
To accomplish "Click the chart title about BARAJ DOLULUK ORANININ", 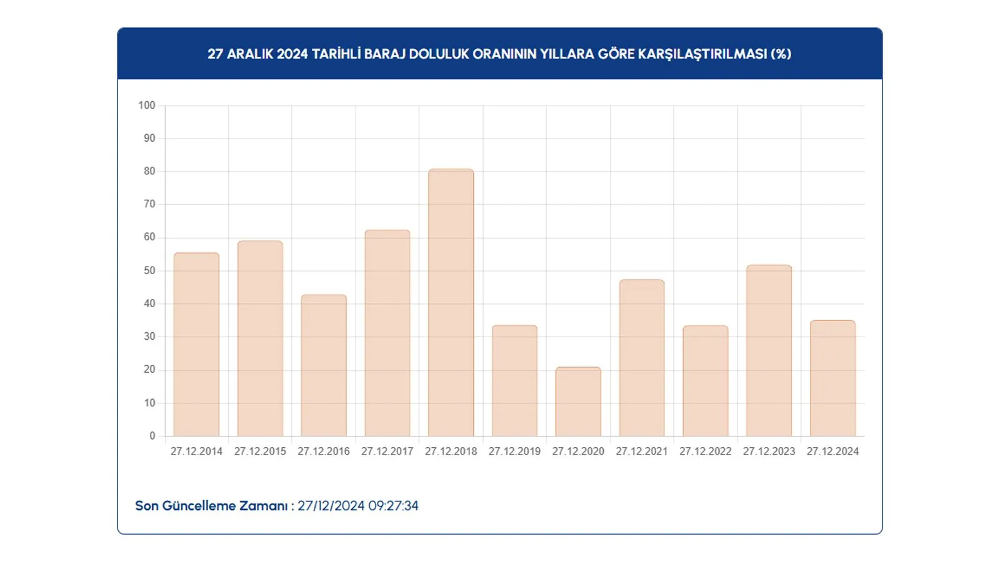I will [499, 54].
